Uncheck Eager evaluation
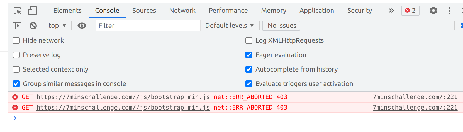Viewport: 463px width, 132px height. click(249, 55)
